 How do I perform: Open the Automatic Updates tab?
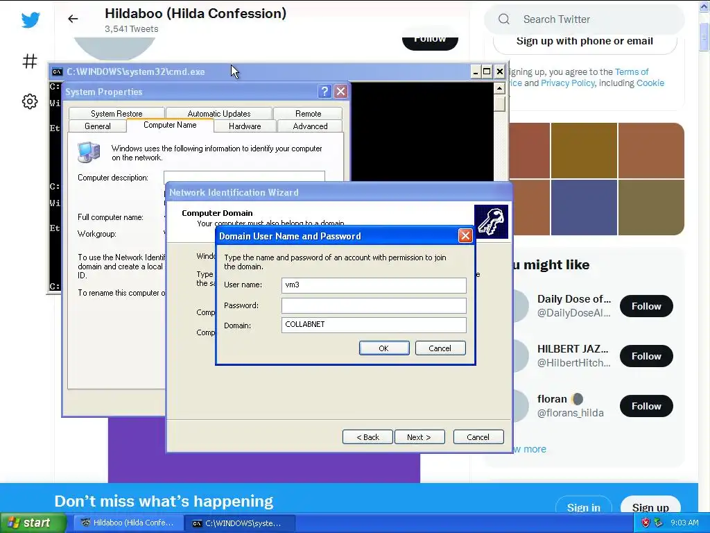pyautogui.click(x=218, y=113)
